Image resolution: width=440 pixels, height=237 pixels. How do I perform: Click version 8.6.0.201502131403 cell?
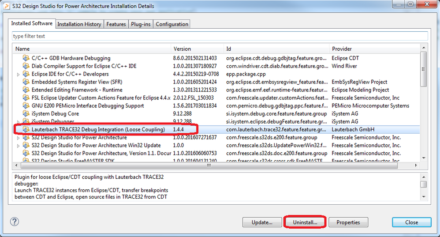[195, 58]
